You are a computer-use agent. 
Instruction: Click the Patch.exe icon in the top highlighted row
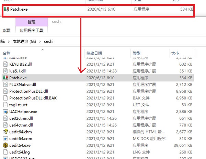[6, 9]
